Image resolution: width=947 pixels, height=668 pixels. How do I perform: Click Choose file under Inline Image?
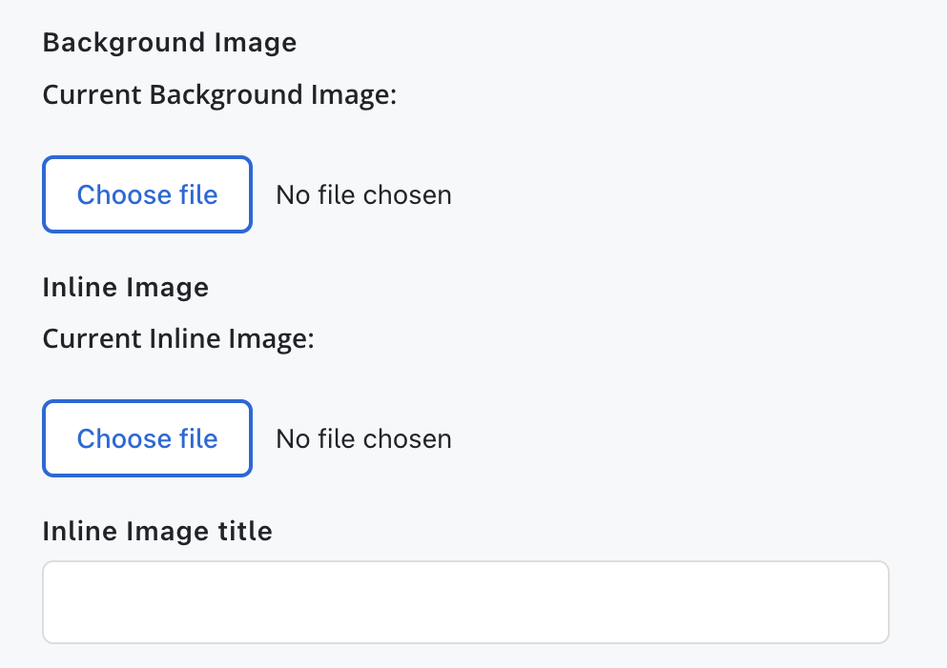(147, 438)
